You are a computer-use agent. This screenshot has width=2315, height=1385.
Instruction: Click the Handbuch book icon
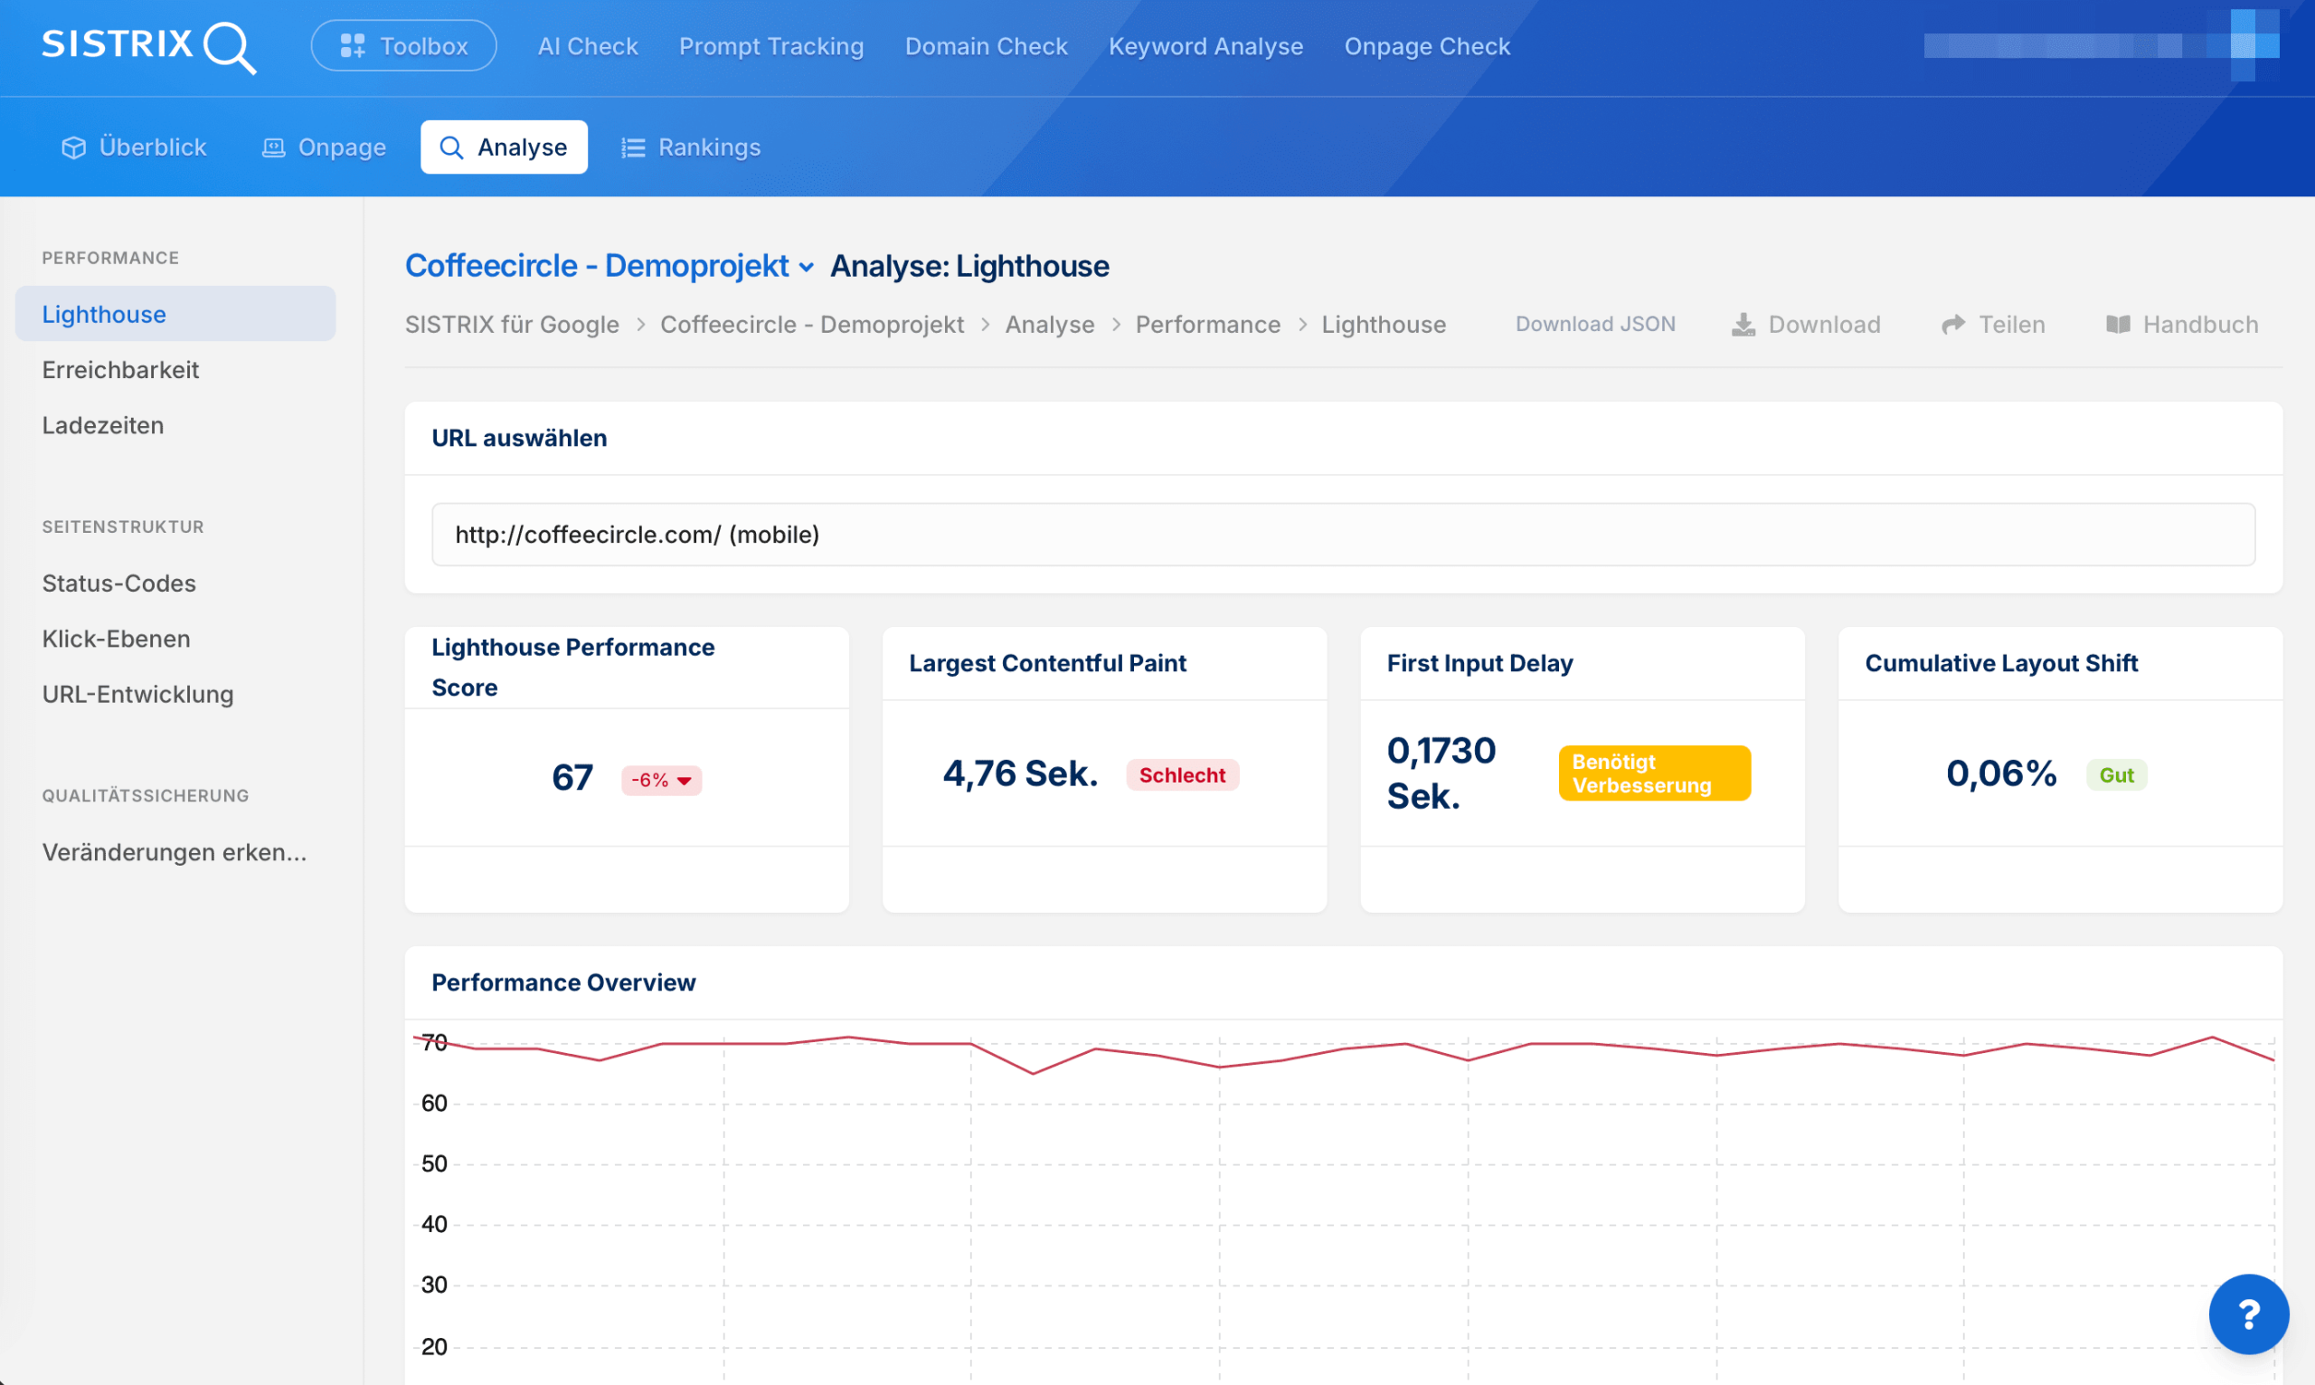(x=2118, y=324)
